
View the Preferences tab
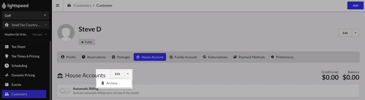coord(282,57)
